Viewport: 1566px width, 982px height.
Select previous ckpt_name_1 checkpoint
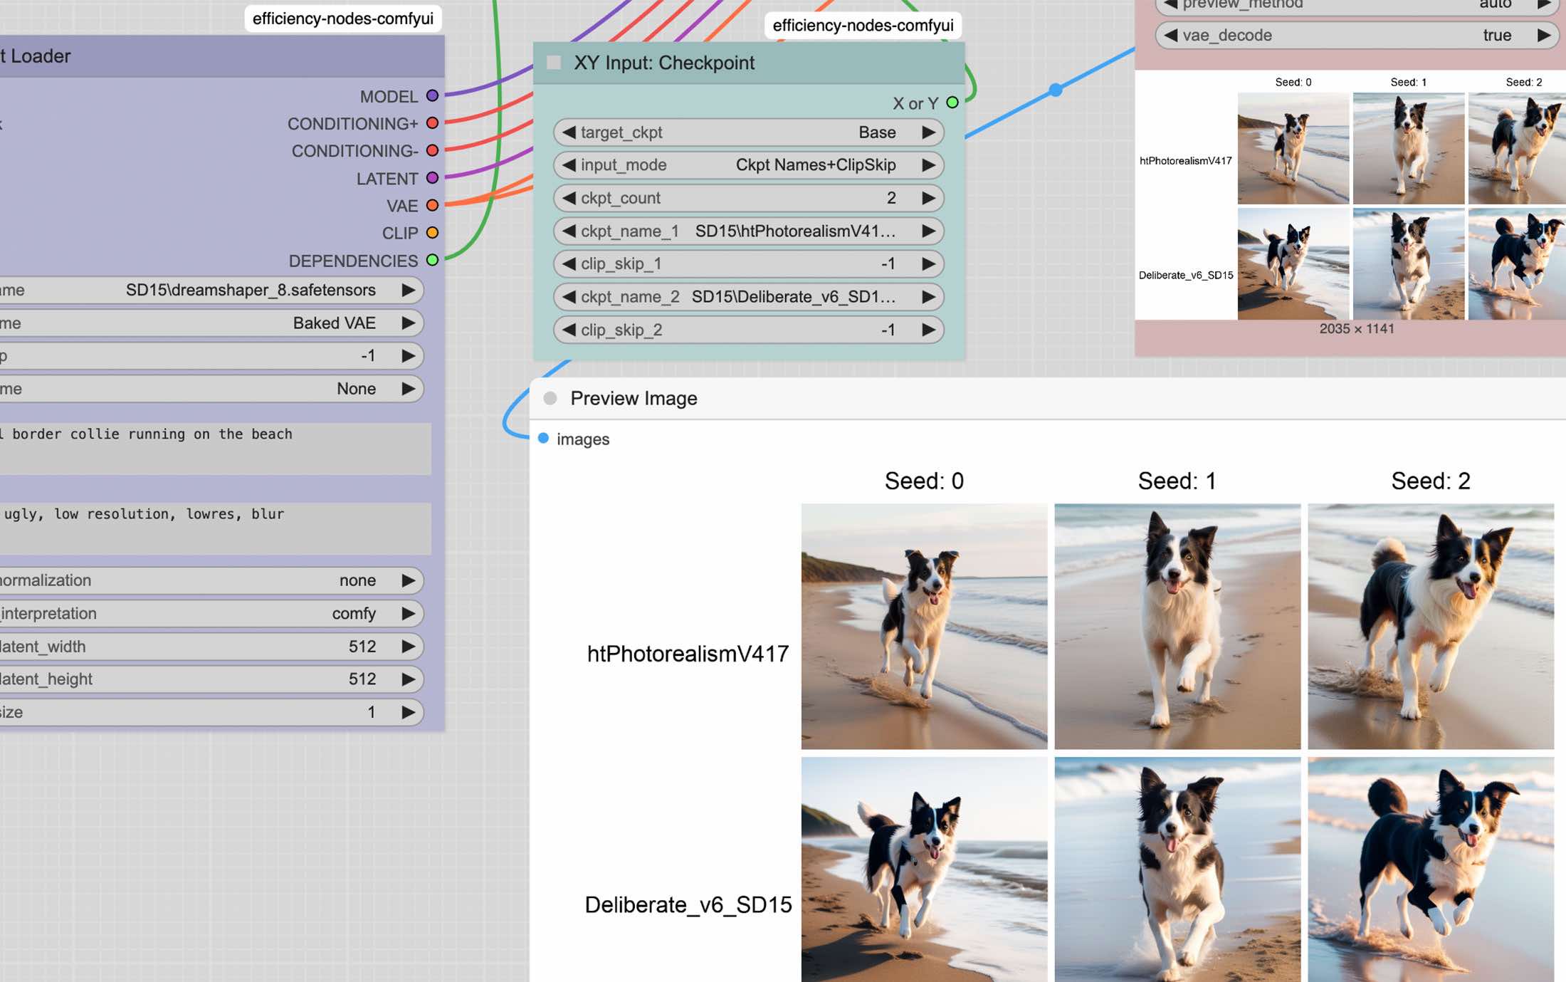569,231
